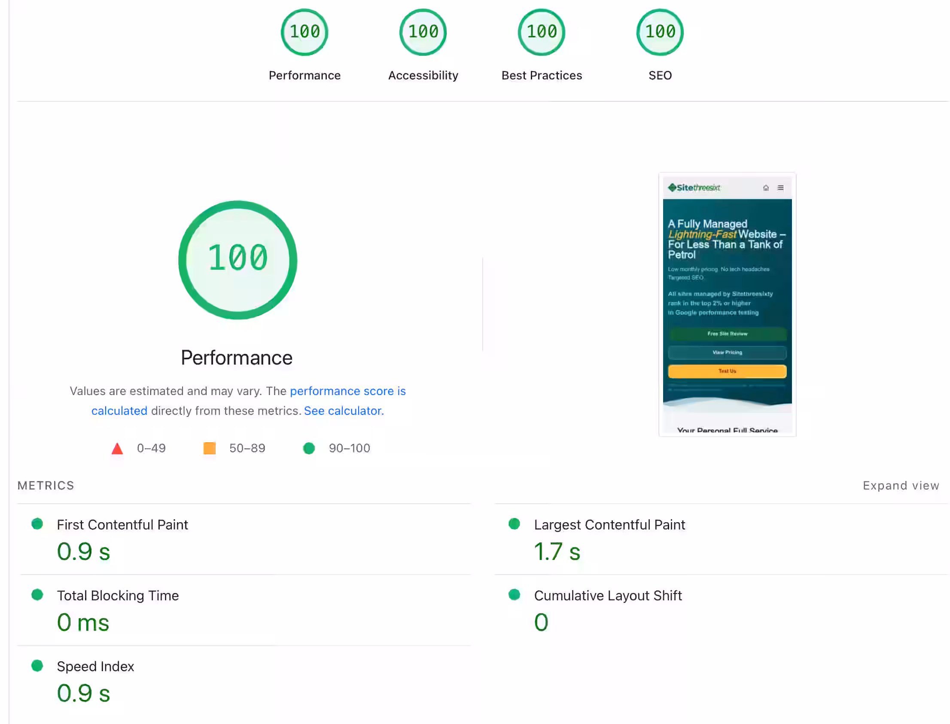This screenshot has height=724, width=950.
Task: Toggle the status dot beside Total Blocking Time
Action: pyautogui.click(x=37, y=595)
